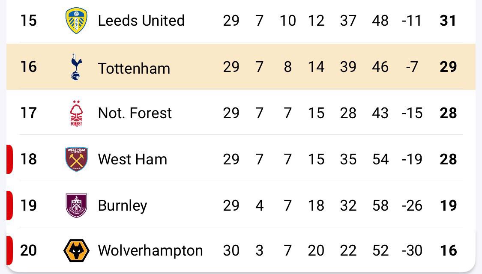482x274 pixels.
Task: Open the Wolverhampton team name
Action: (150, 250)
